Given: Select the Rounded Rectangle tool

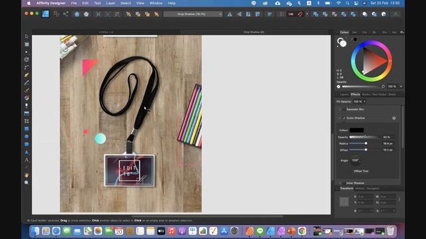Looking at the screenshot, I should click(27, 144).
